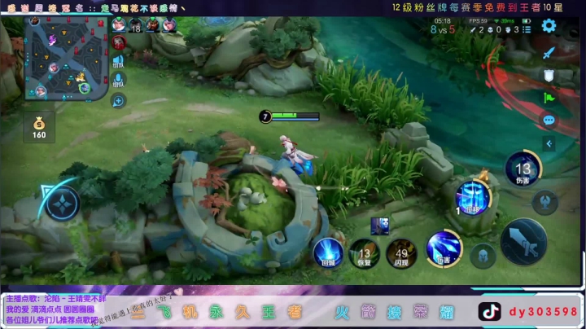586x329 pixels.
Task: Select the teammate portrait showing 18
Action: 136,25
